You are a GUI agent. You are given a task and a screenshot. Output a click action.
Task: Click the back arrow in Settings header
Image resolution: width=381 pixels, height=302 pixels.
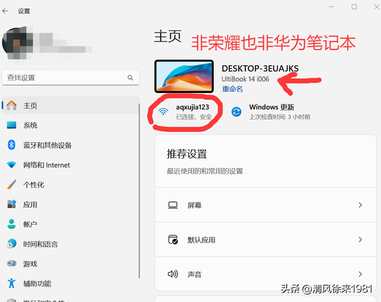coord(5,11)
